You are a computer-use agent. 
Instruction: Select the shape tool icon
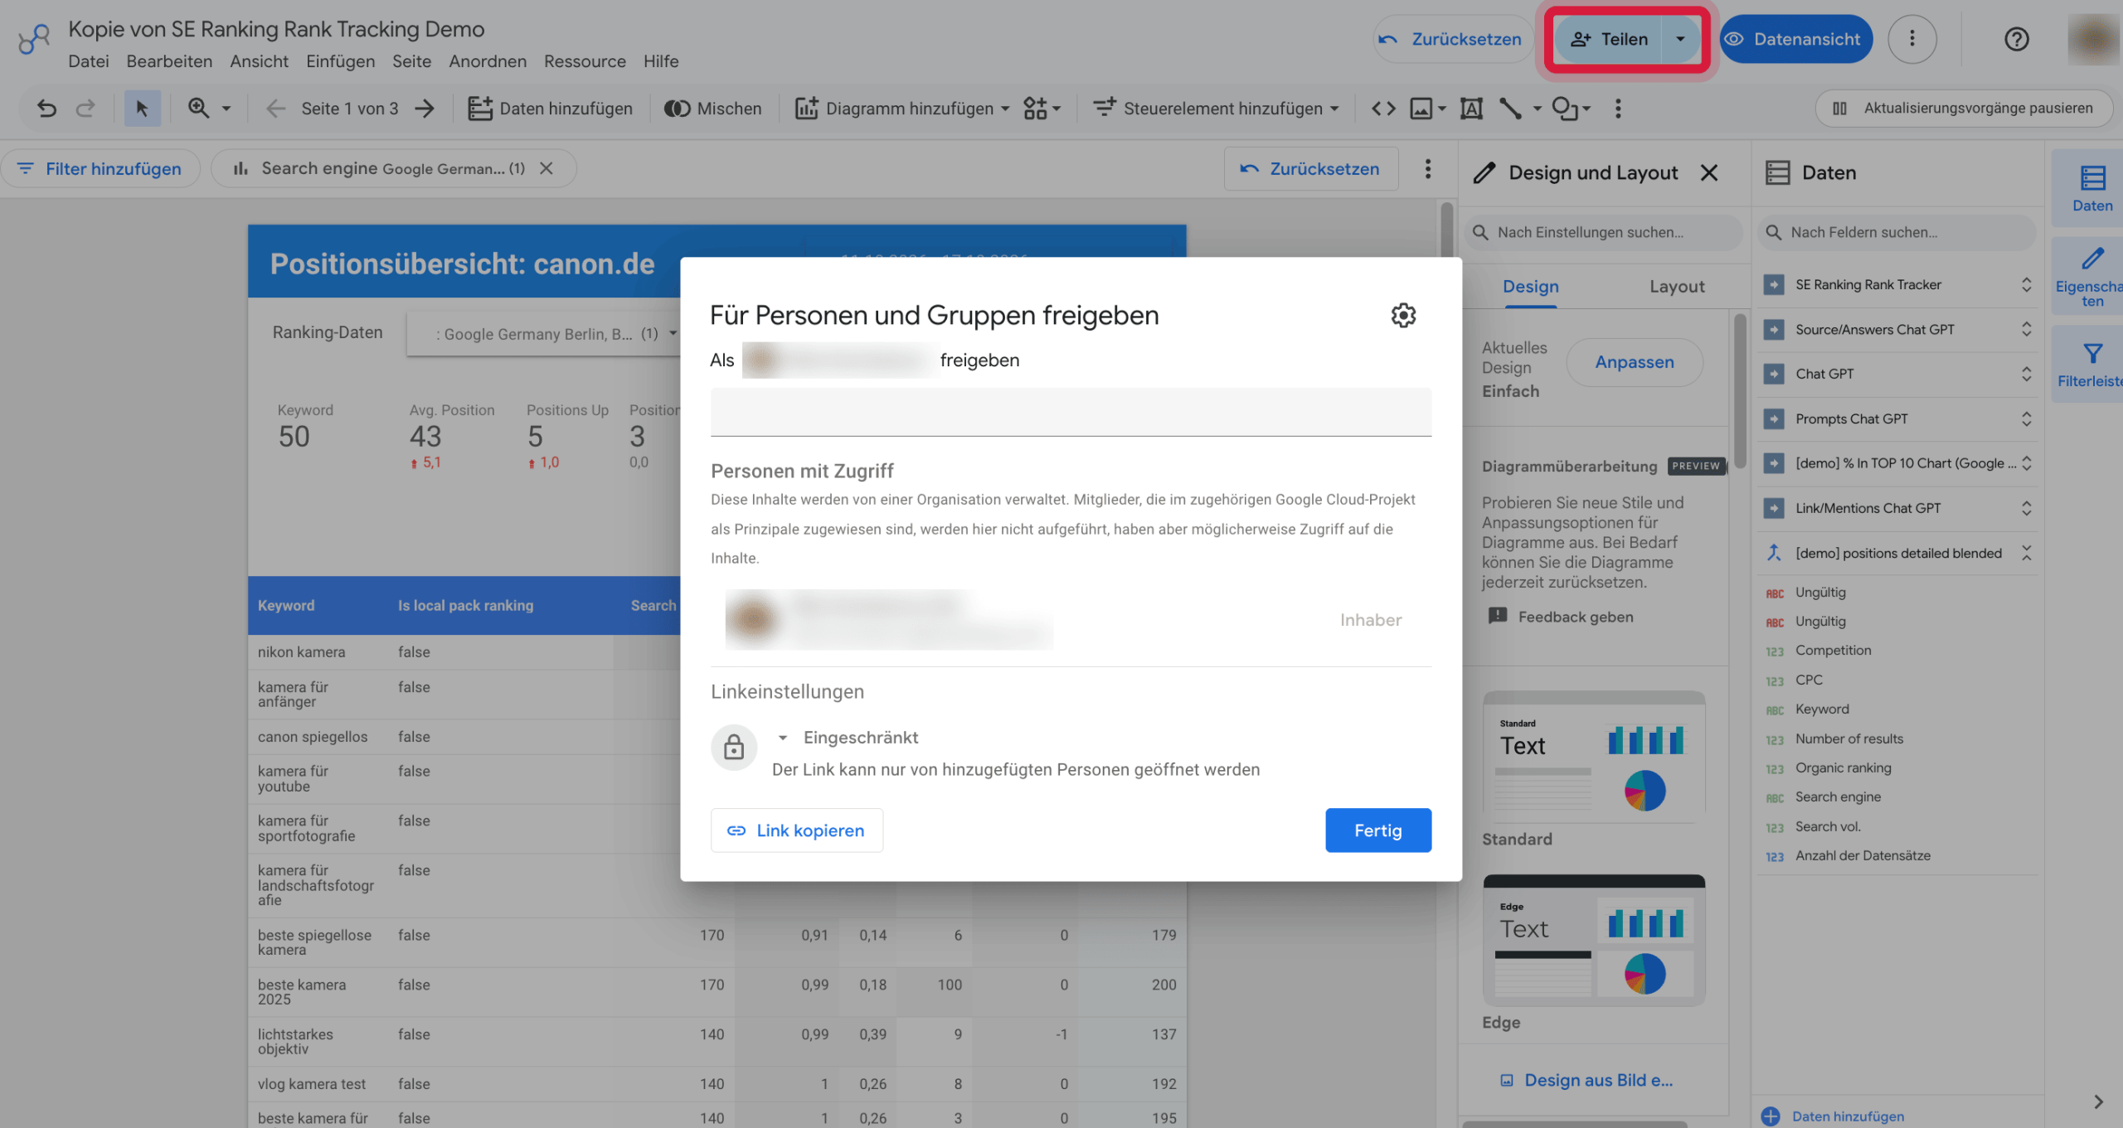point(1566,109)
